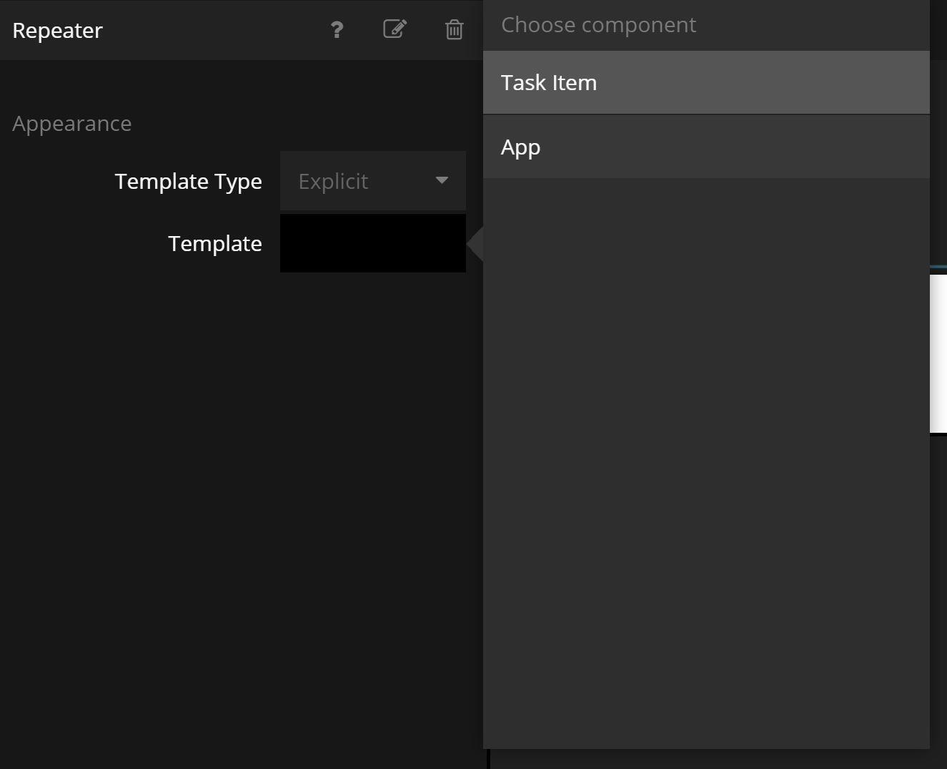Image resolution: width=947 pixels, height=769 pixels.
Task: Click the Repeater header bar between title and help
Action: [214, 30]
